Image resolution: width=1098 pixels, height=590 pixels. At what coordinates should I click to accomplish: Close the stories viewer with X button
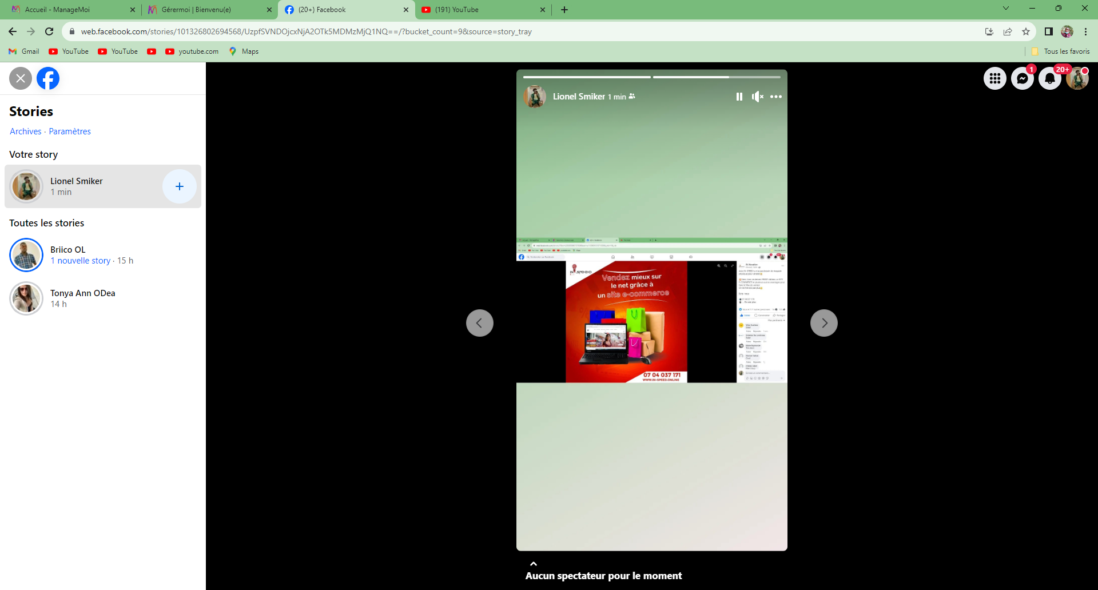click(21, 78)
